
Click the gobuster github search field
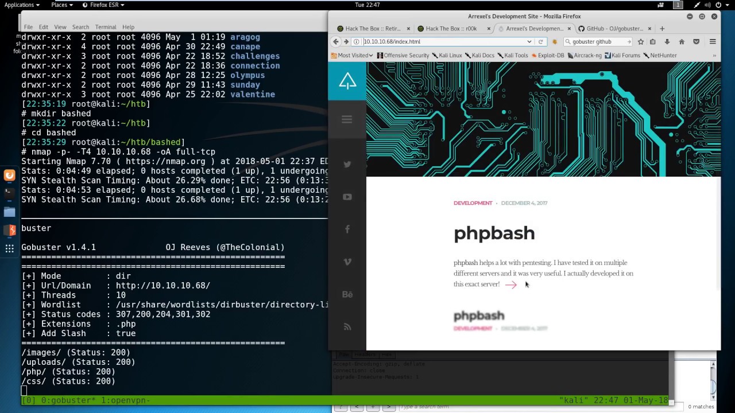tap(597, 41)
